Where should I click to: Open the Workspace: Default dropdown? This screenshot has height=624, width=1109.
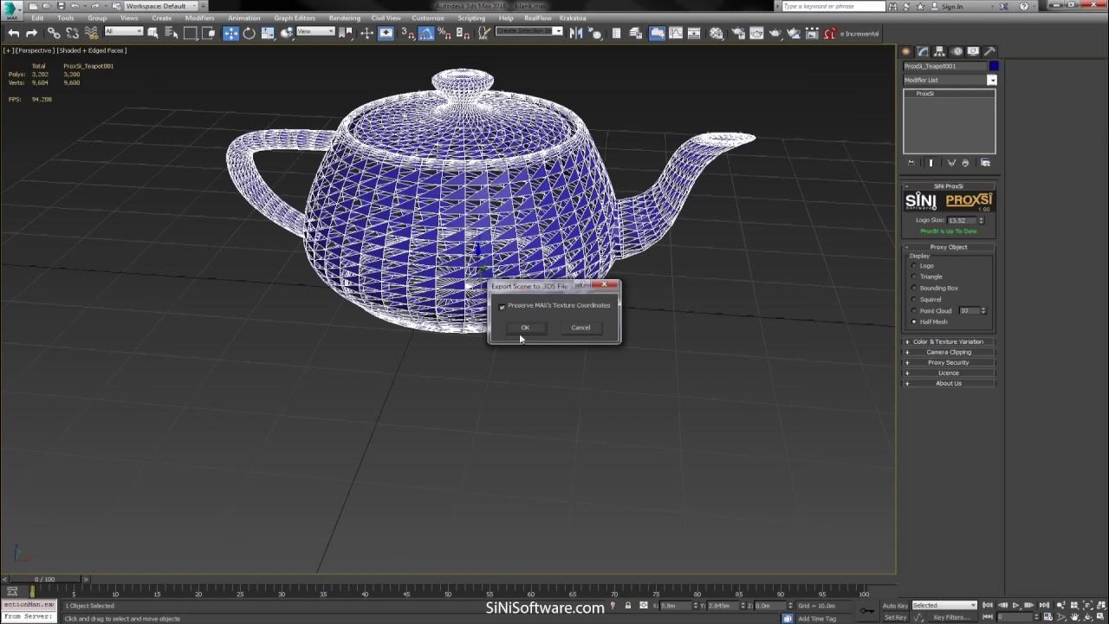coord(159,6)
